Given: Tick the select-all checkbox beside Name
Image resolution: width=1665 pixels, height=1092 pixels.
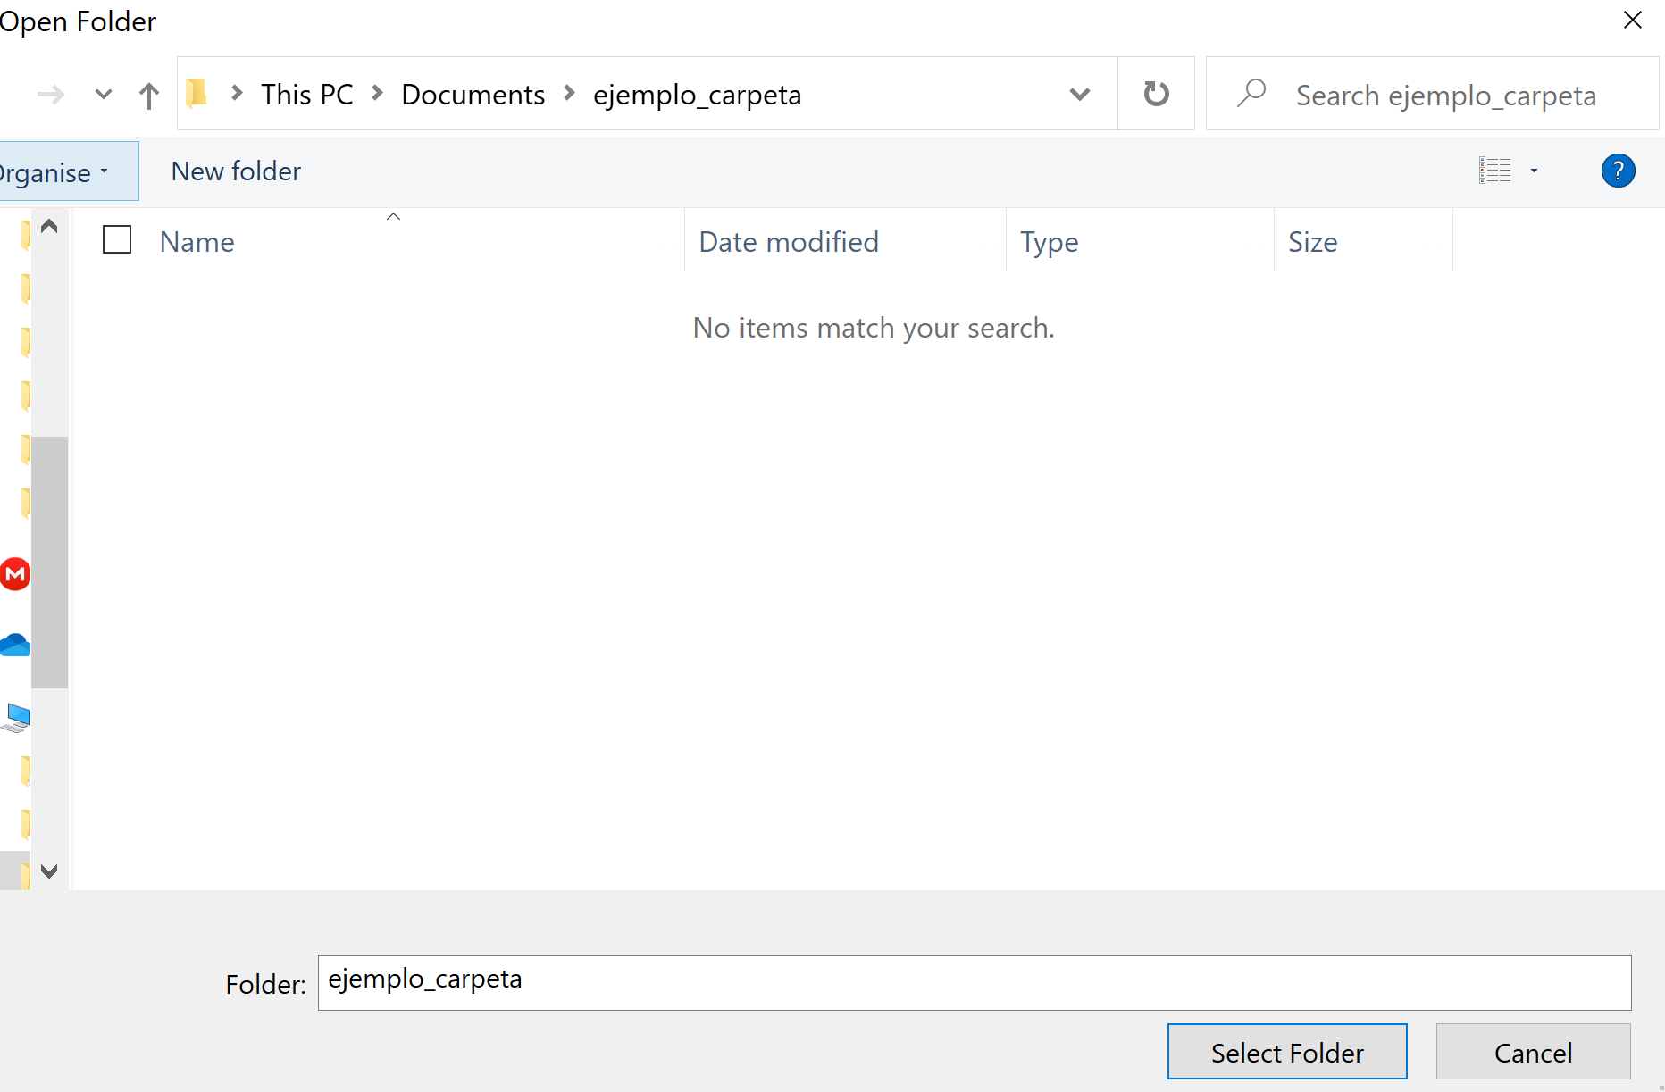Looking at the screenshot, I should pos(117,240).
